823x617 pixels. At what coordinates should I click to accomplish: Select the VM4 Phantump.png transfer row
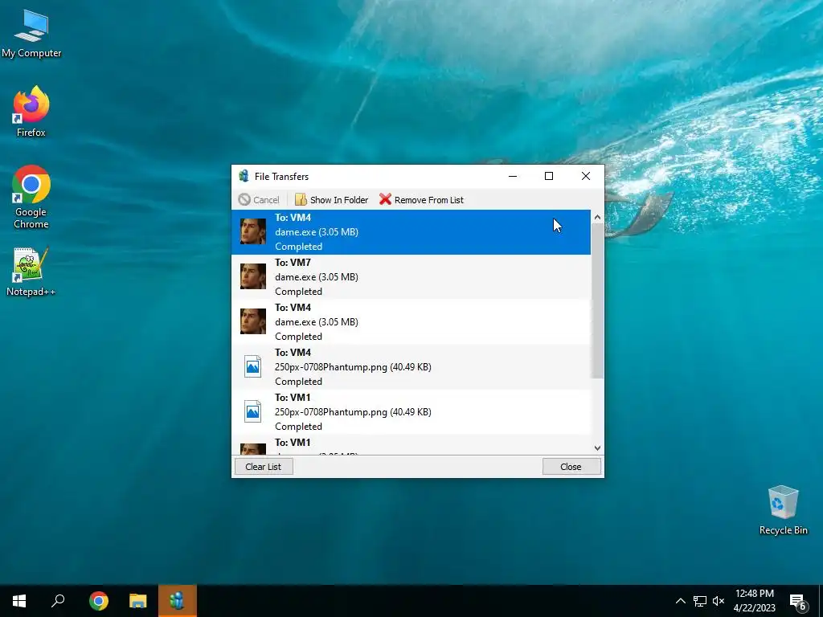411,367
